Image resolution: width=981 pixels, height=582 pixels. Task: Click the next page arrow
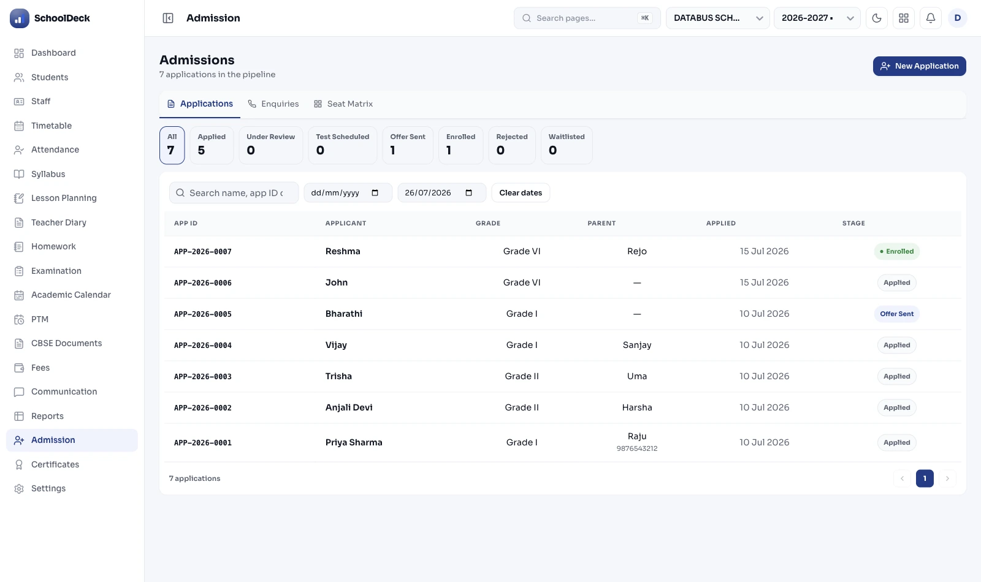click(947, 478)
